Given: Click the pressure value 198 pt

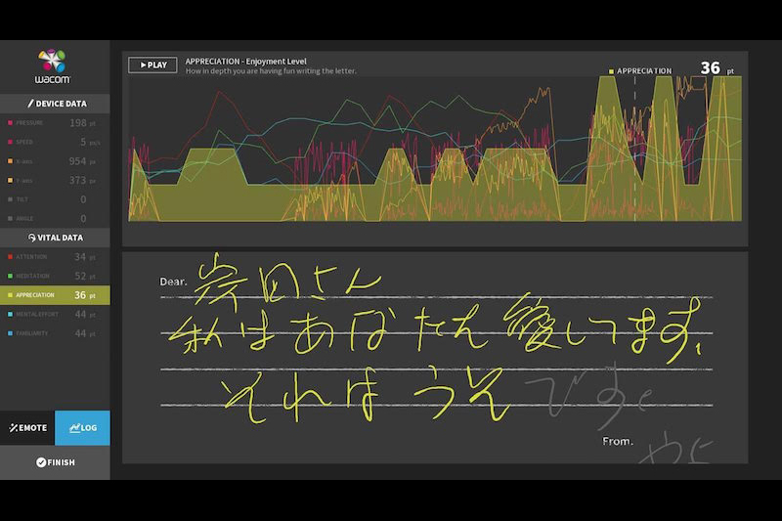Looking at the screenshot, I should coord(82,122).
